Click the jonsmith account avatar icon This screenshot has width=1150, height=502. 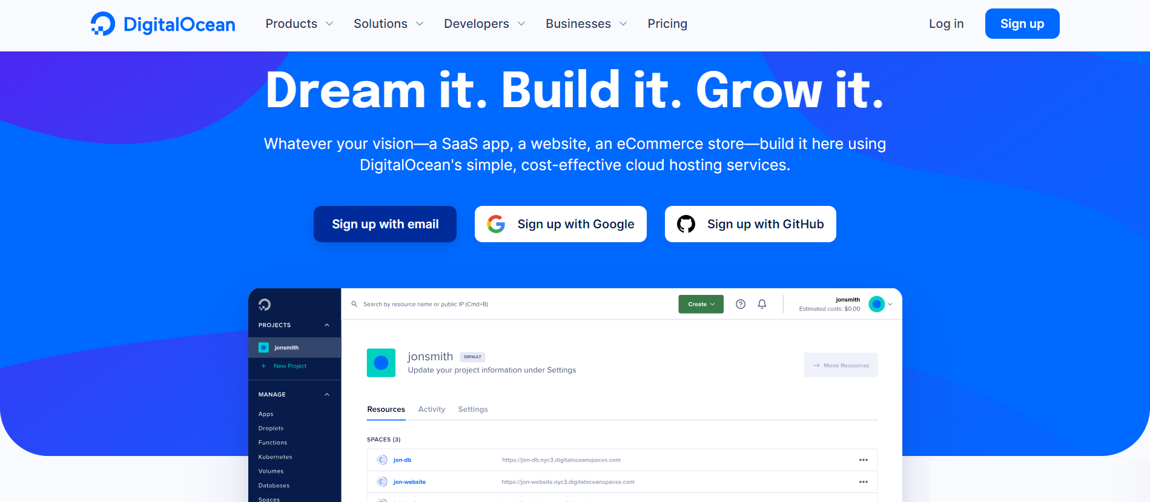876,304
